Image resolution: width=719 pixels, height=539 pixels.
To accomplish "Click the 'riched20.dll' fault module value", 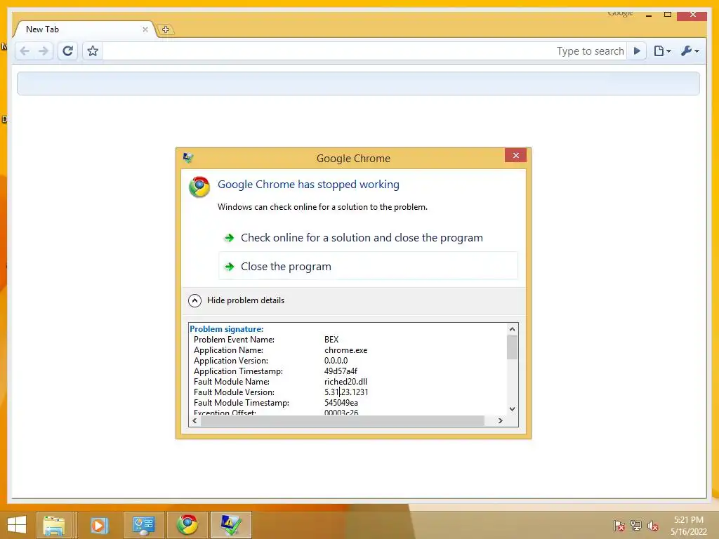I will click(345, 382).
